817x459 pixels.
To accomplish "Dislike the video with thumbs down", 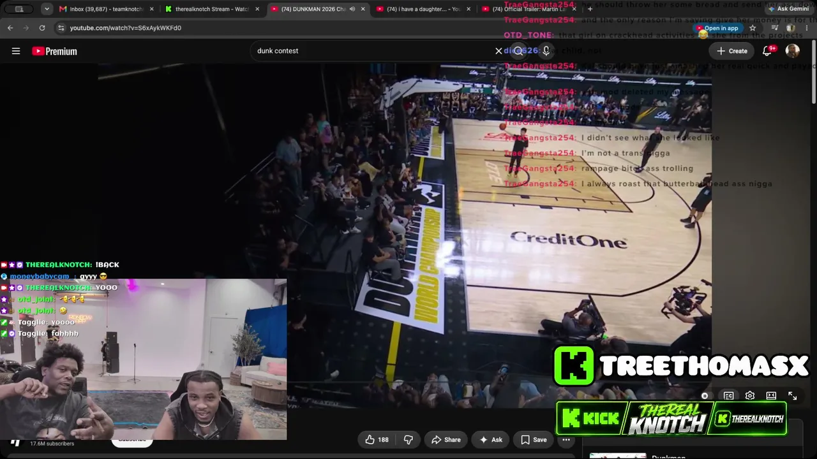I will coord(408,440).
